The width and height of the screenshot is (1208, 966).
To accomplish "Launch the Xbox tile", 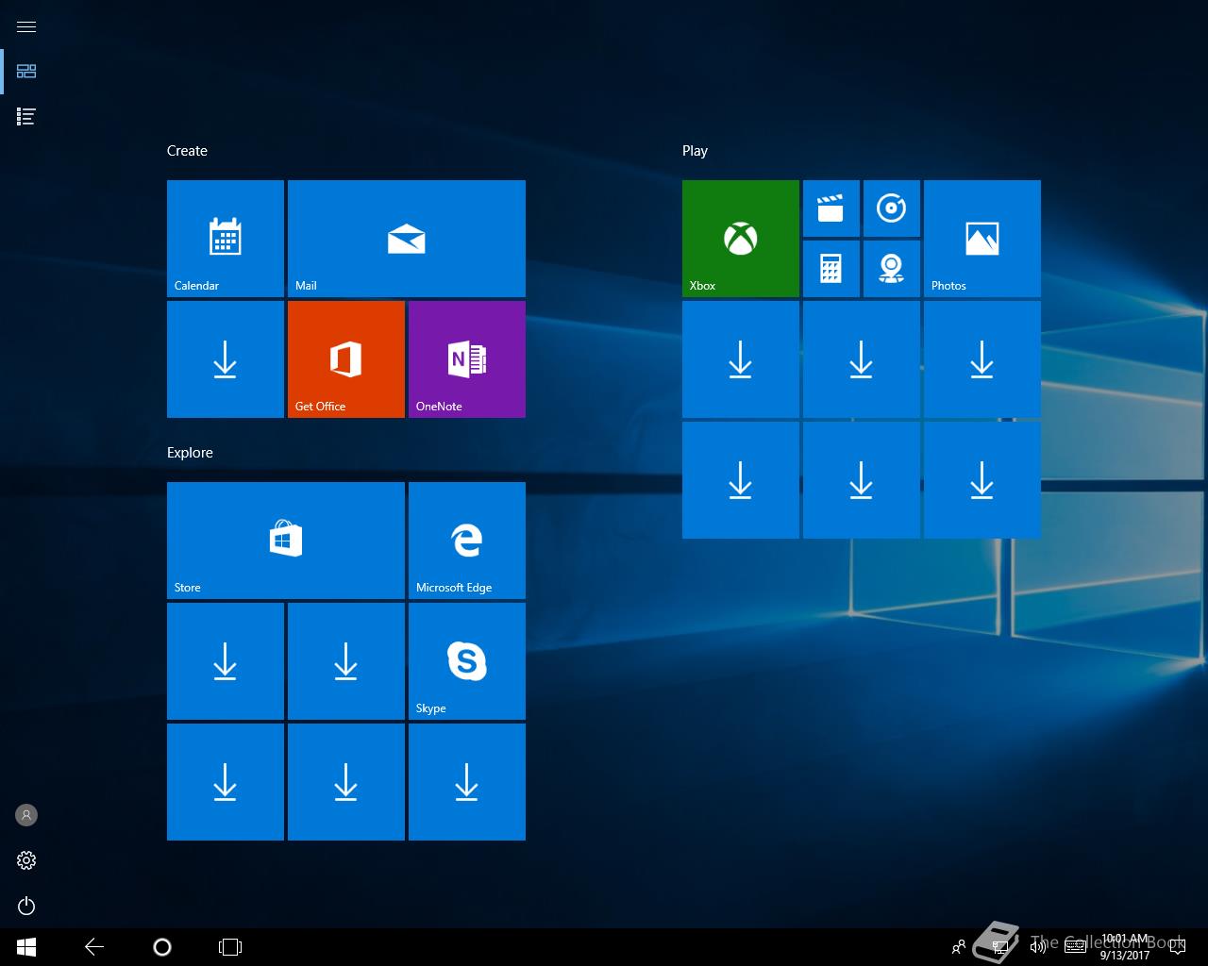I will click(741, 239).
